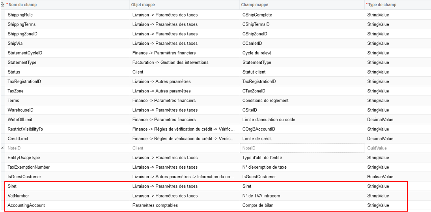
Task: Click the grid settings icon in header corner
Action: (2, 5)
